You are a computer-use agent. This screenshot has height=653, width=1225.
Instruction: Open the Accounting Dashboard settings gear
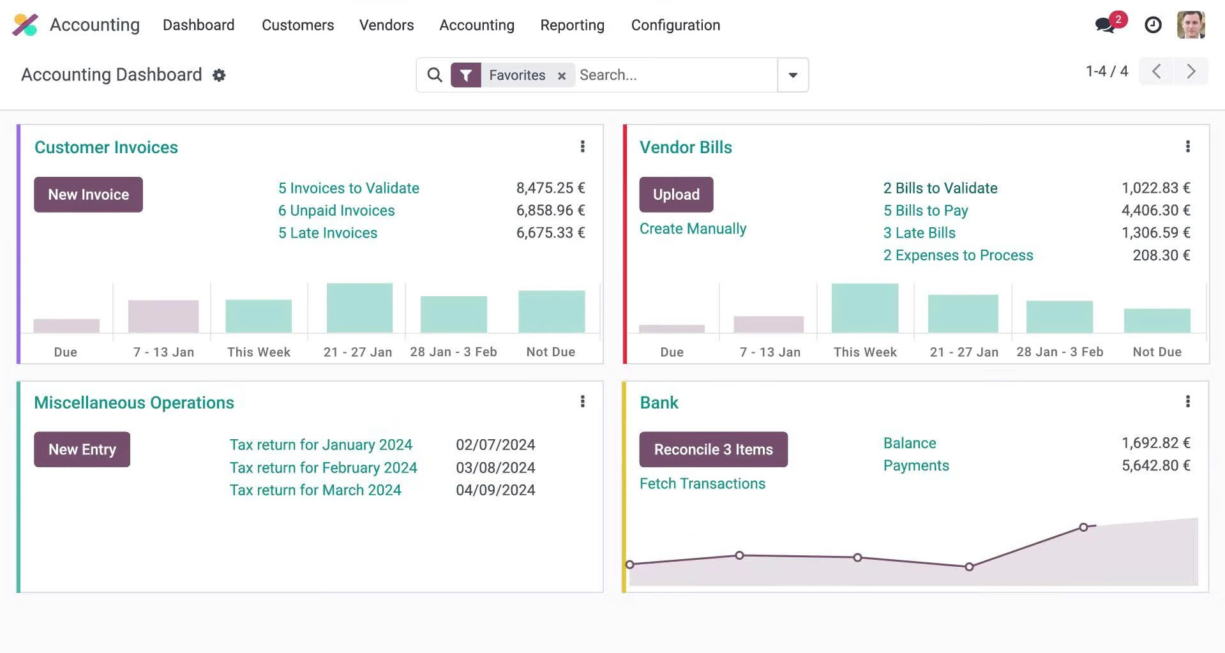click(x=219, y=75)
